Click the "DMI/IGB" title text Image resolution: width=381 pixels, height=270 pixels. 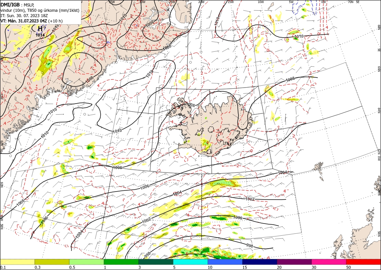(x=10, y=4)
